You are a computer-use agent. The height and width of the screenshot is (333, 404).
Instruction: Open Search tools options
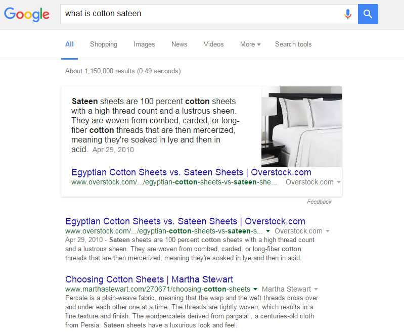[x=293, y=44]
